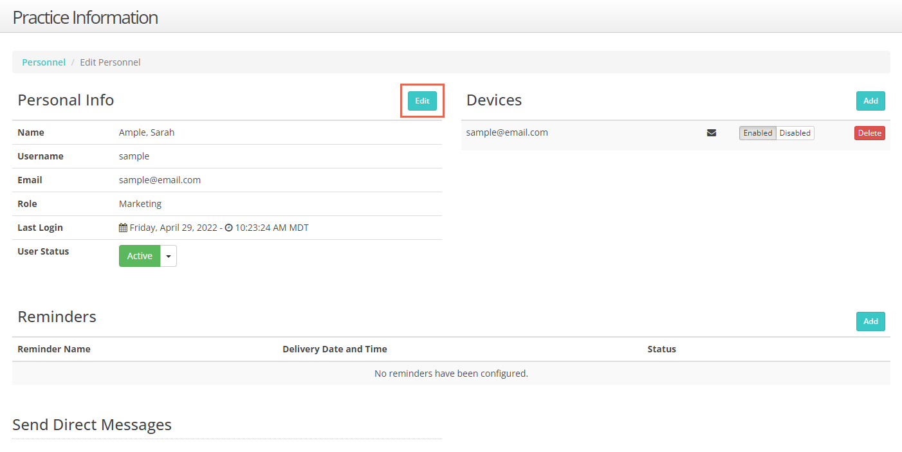Click the Devices section heading

pyautogui.click(x=494, y=100)
